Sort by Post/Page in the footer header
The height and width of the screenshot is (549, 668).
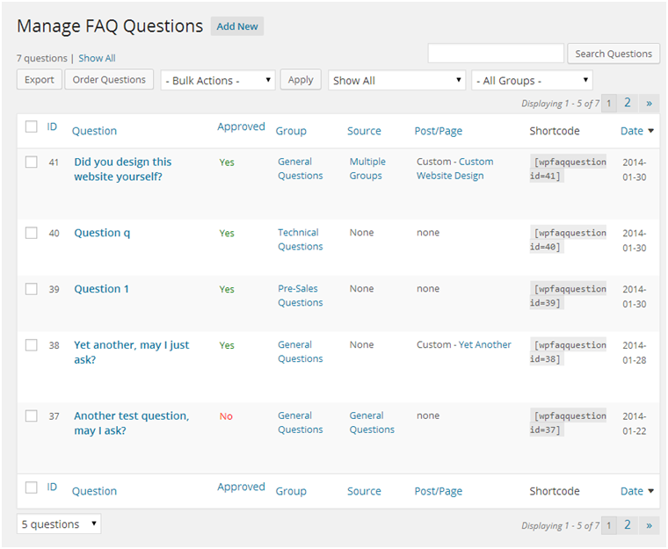[x=439, y=491]
